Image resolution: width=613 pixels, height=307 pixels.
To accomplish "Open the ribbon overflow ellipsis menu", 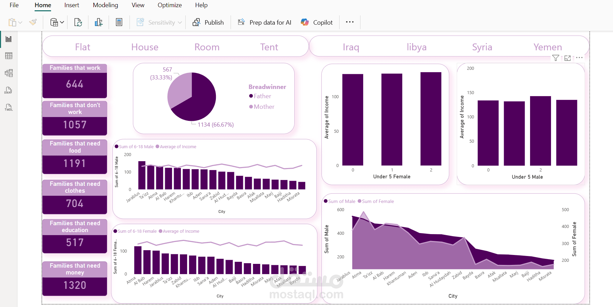I will point(350,22).
